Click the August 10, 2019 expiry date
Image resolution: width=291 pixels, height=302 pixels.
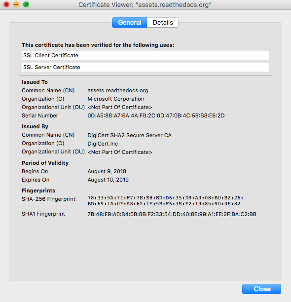click(x=108, y=180)
